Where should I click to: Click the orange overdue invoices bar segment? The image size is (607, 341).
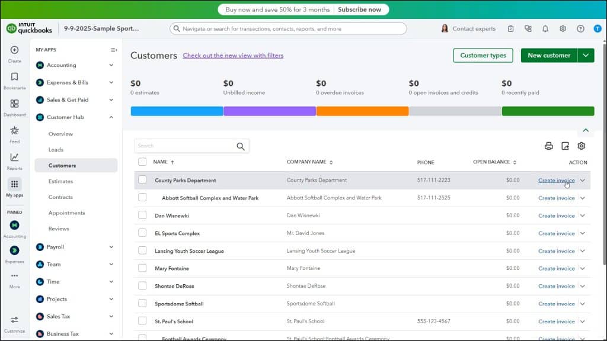[x=362, y=111]
